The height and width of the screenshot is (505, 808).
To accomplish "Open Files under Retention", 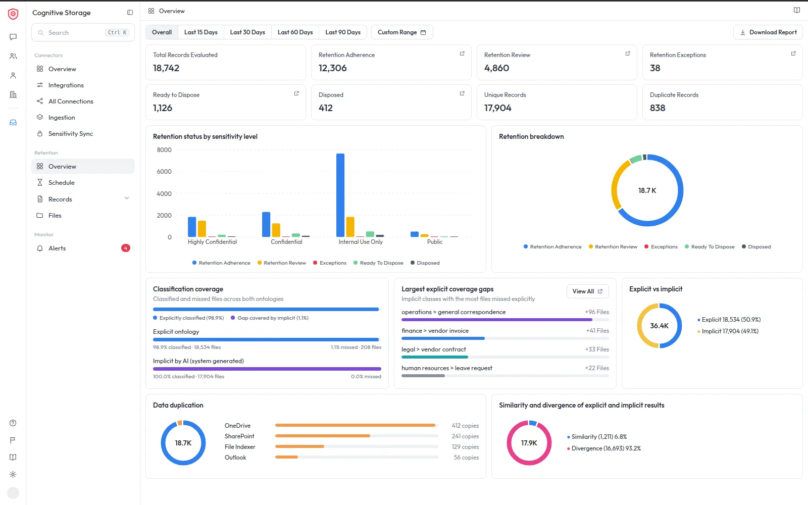I will pyautogui.click(x=83, y=216).
